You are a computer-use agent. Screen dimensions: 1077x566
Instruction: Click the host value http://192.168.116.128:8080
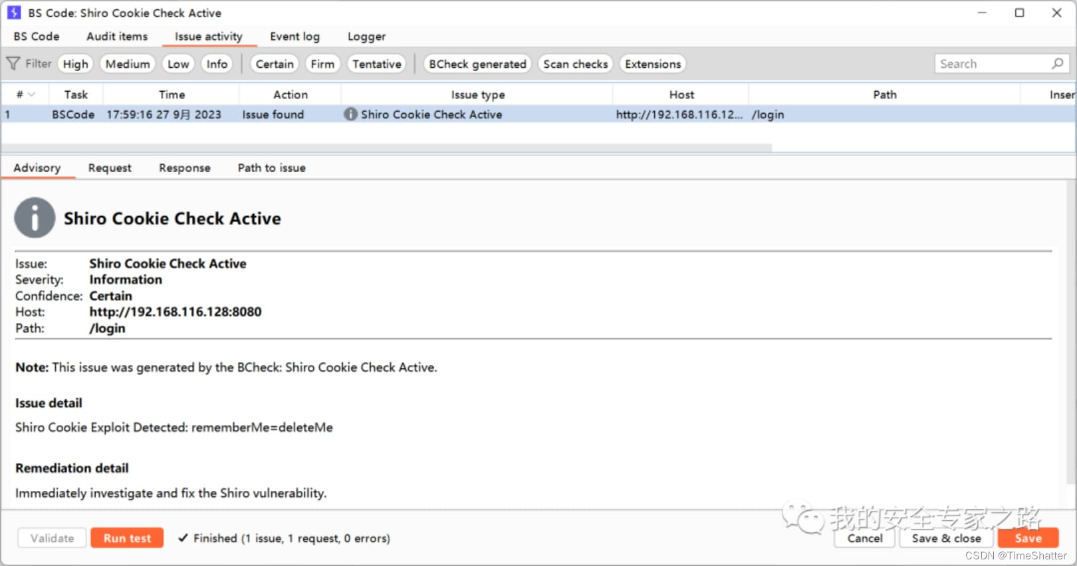coord(176,312)
